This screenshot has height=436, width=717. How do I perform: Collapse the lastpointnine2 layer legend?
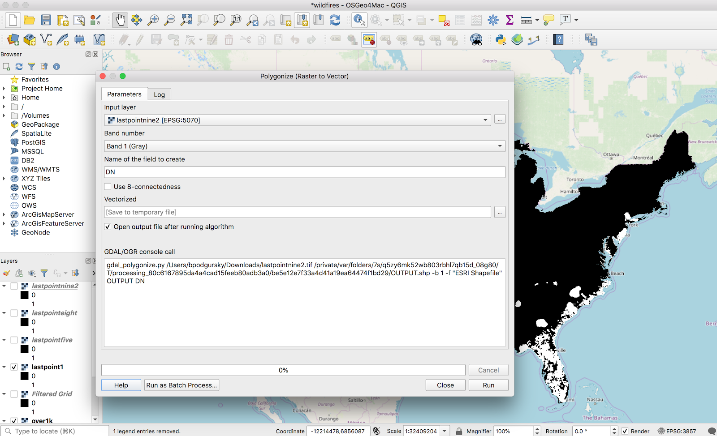4,286
